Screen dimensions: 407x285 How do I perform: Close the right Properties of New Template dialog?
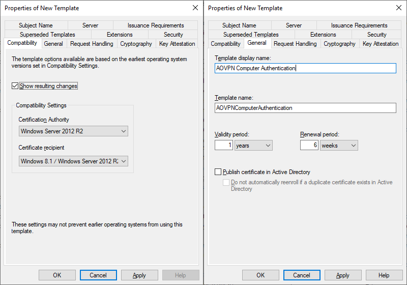tap(399, 8)
